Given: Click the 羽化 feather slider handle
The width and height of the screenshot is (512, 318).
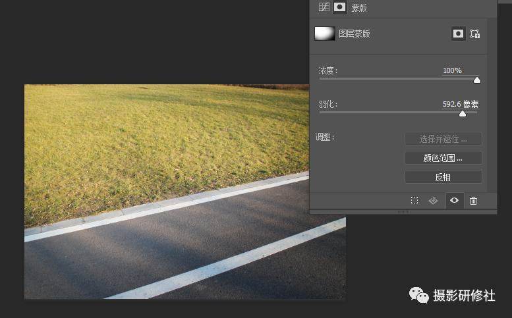Looking at the screenshot, I should (463, 113).
